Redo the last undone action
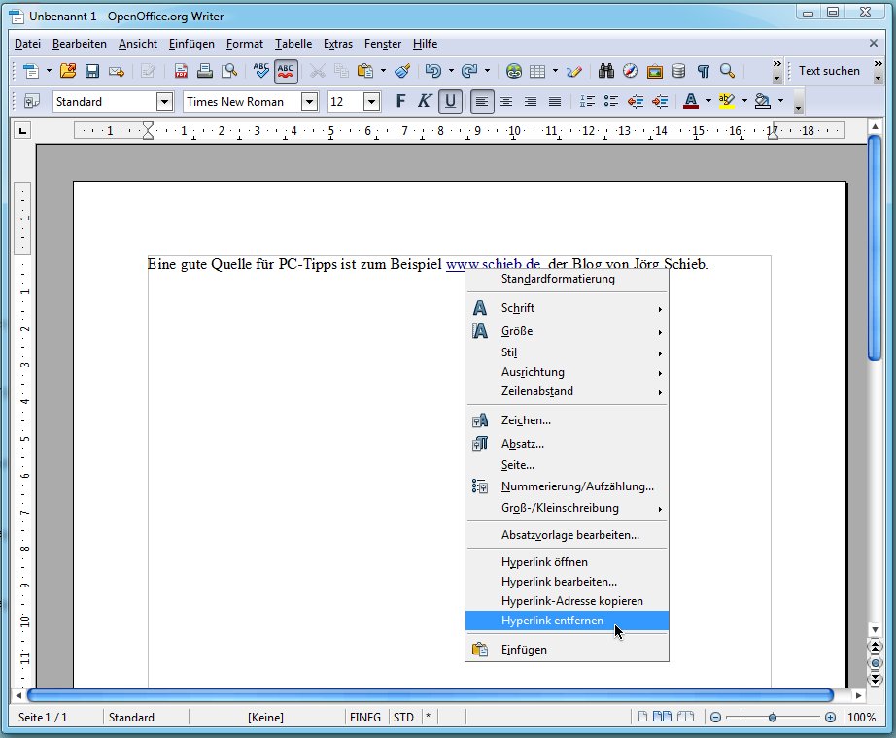Image resolution: width=896 pixels, height=738 pixels. pos(469,71)
